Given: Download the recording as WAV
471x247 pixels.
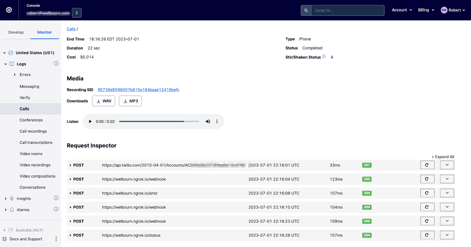Looking at the screenshot, I should tap(104, 101).
